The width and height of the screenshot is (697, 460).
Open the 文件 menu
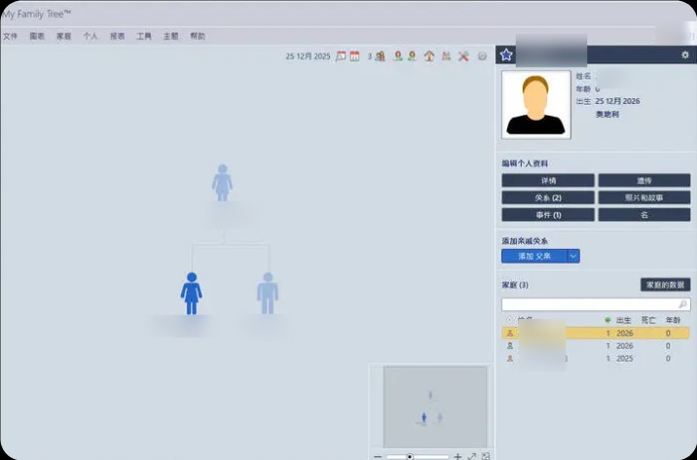point(11,36)
